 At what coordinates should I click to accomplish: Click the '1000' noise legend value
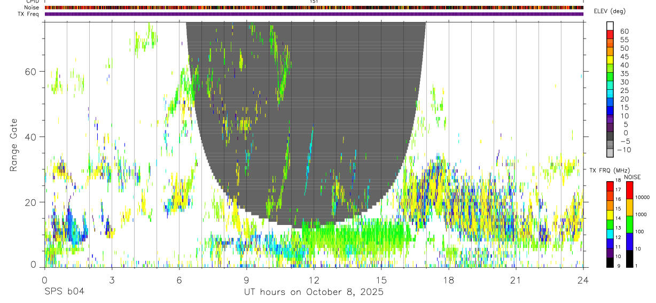click(x=641, y=214)
